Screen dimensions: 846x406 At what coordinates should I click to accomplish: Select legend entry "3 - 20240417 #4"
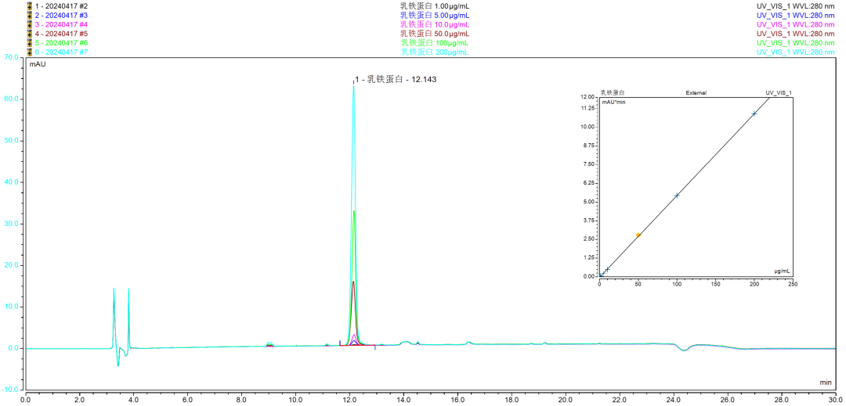61,24
